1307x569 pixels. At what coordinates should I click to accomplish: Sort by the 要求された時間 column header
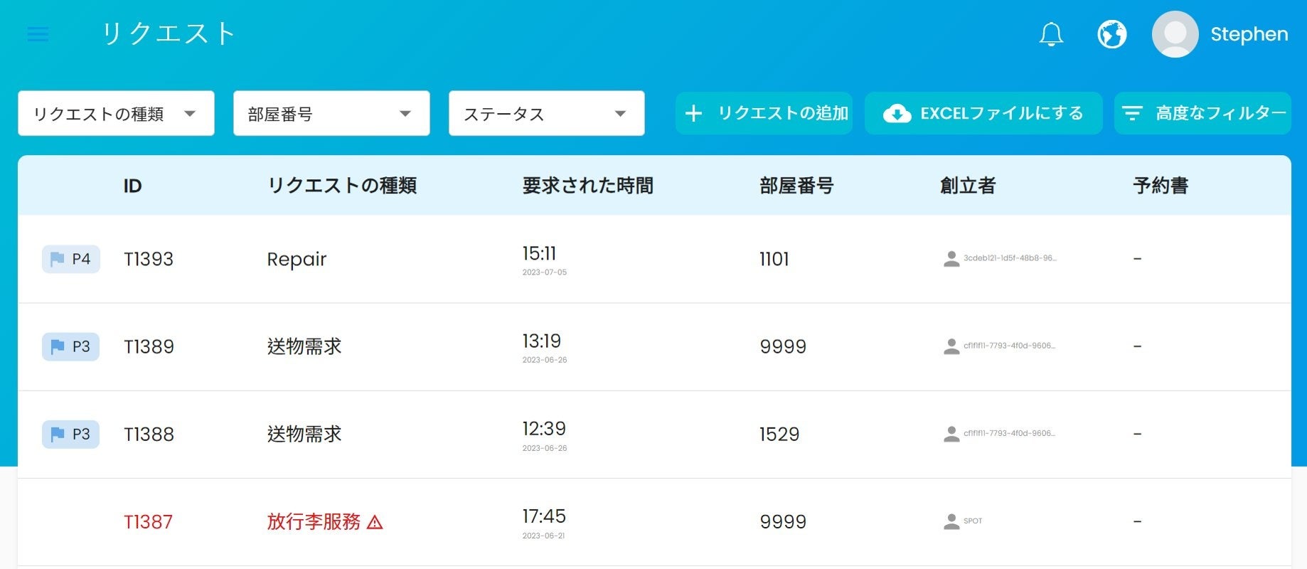(x=587, y=186)
